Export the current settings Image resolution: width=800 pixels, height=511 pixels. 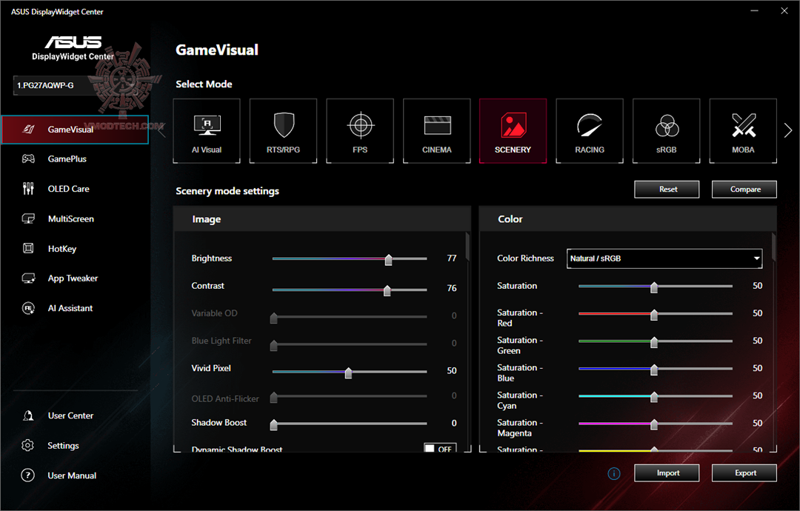pyautogui.click(x=744, y=473)
